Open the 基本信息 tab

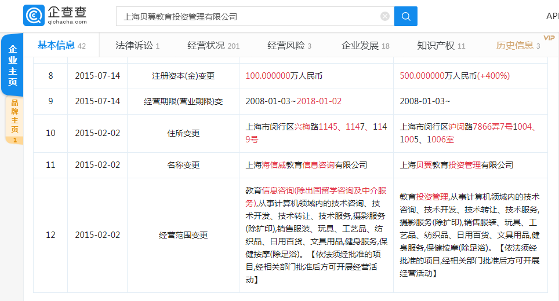(x=61, y=46)
